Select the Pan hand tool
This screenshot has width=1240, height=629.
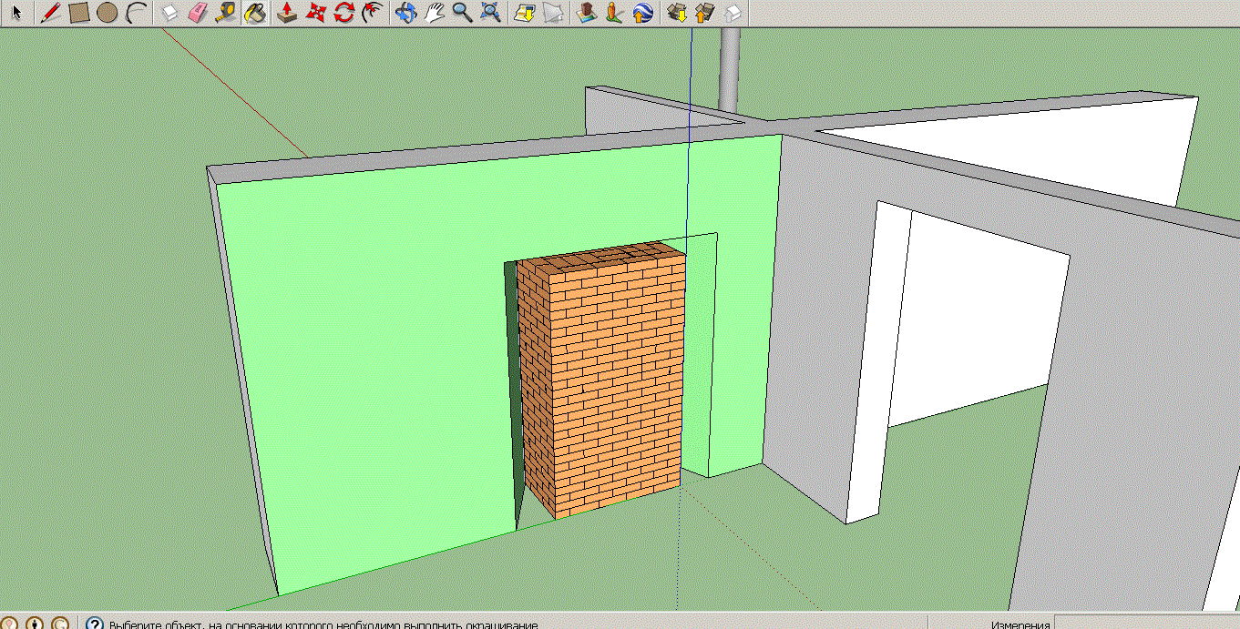pyautogui.click(x=435, y=13)
